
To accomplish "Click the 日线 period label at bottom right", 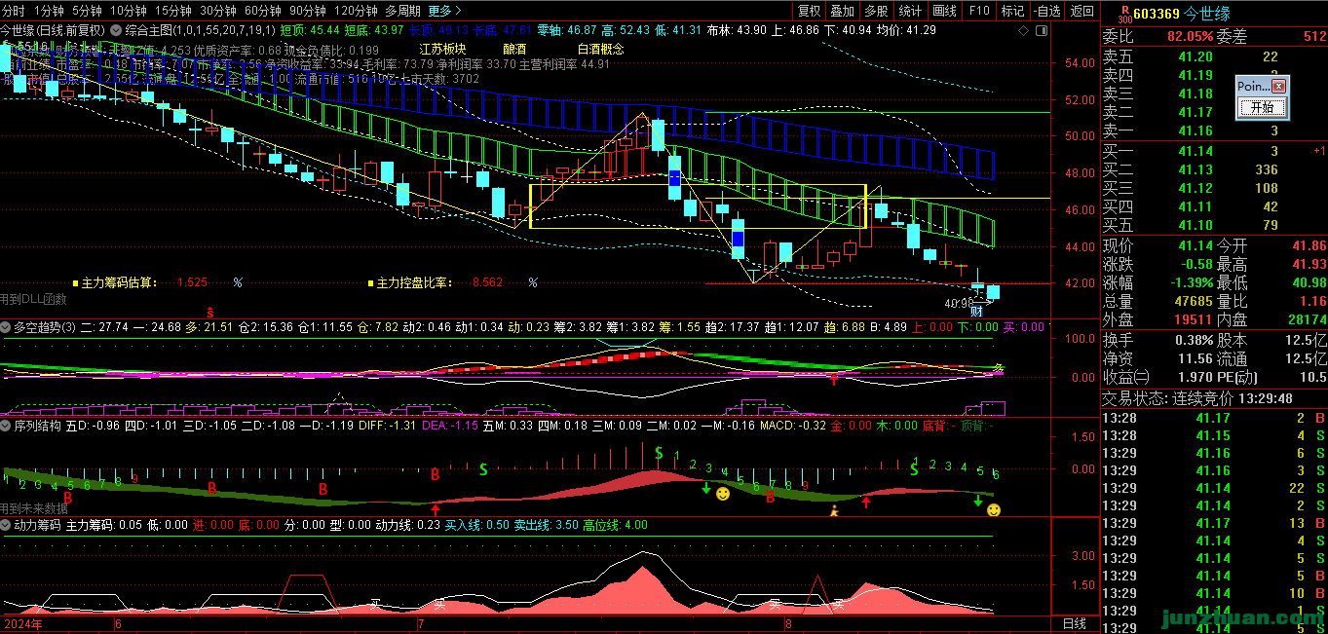I will (x=1074, y=623).
